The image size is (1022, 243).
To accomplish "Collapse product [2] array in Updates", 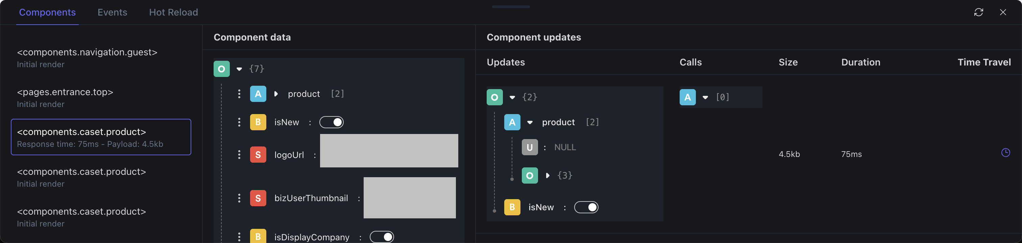I will click(x=530, y=122).
